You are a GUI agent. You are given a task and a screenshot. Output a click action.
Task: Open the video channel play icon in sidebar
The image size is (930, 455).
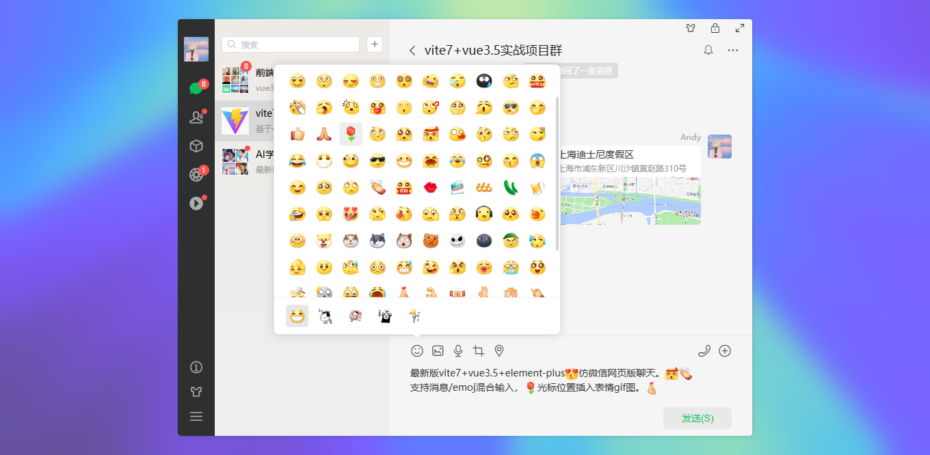[196, 203]
